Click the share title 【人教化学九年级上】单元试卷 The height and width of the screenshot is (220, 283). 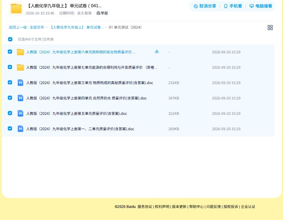coord(64,6)
